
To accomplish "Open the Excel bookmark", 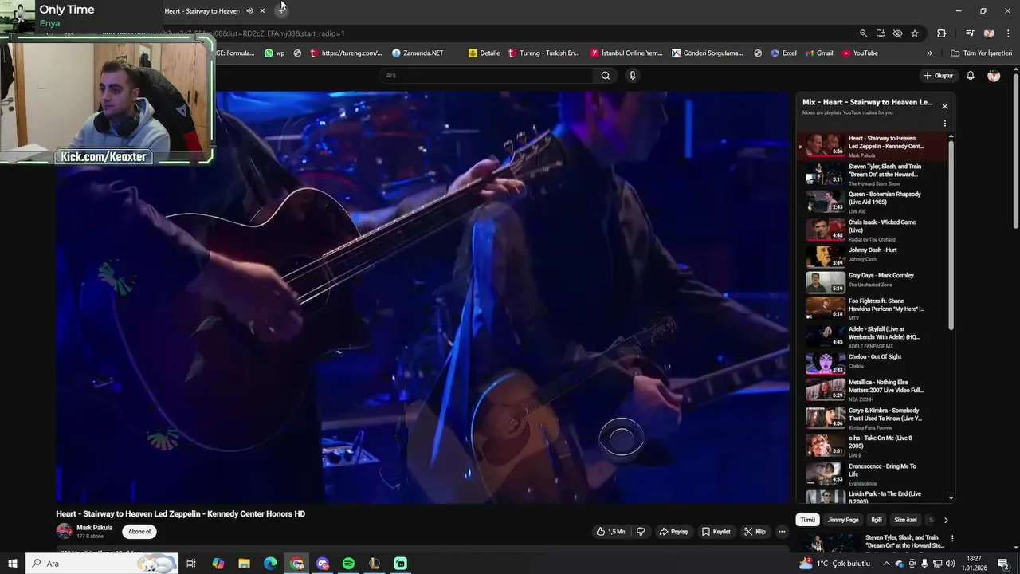I will (783, 53).
